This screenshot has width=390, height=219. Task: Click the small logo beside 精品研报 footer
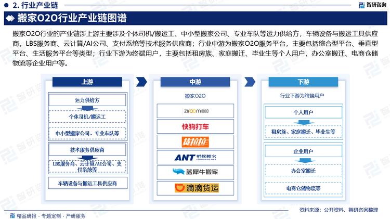(x=12, y=216)
